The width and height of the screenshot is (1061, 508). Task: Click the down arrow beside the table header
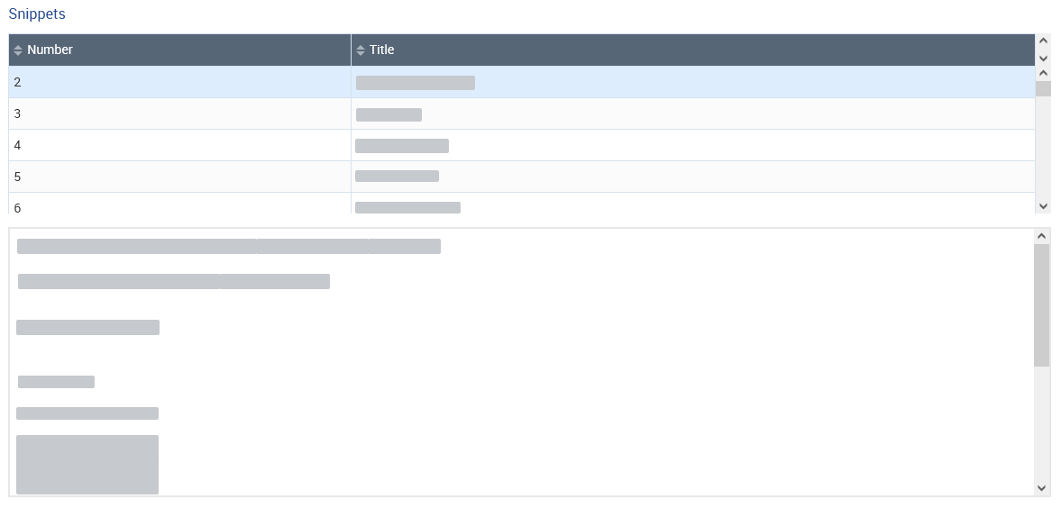(1044, 58)
